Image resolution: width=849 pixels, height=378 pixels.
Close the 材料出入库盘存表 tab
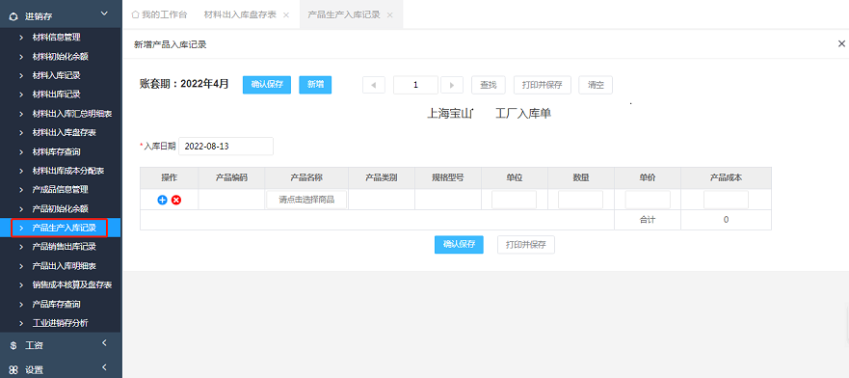(x=286, y=15)
